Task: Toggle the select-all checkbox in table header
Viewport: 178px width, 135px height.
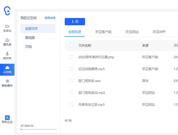Action: [72, 45]
